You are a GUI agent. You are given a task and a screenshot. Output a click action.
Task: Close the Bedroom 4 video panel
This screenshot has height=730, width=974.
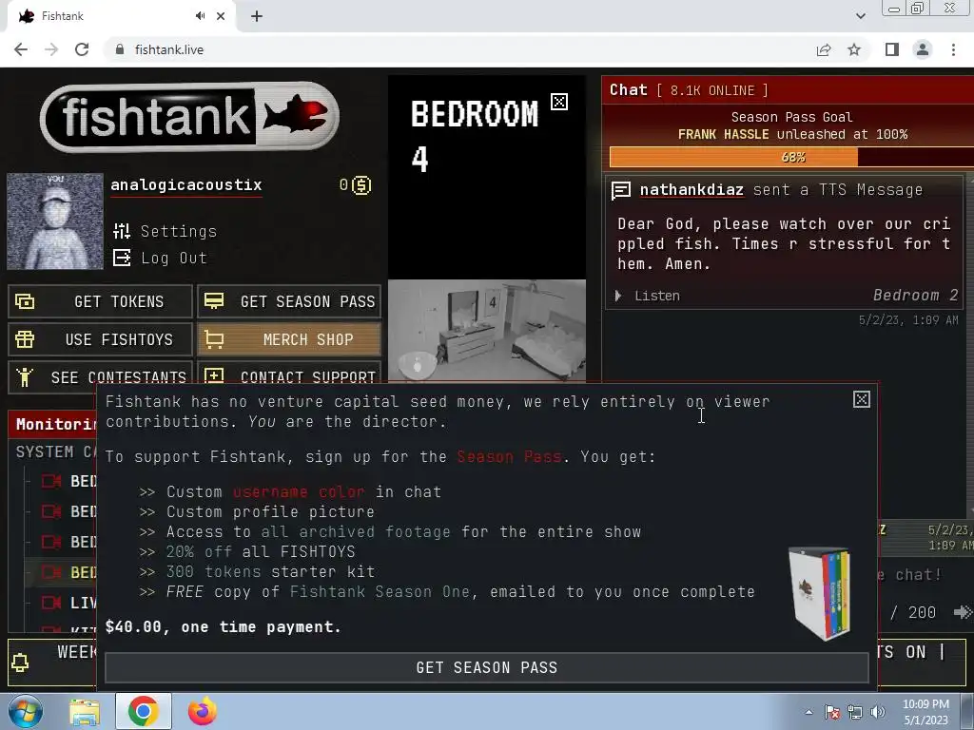point(559,102)
